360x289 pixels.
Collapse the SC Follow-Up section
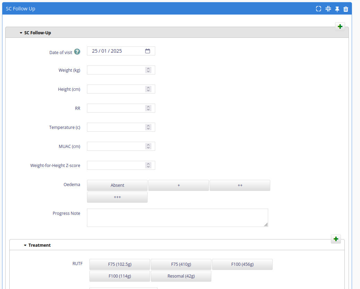(x=21, y=33)
